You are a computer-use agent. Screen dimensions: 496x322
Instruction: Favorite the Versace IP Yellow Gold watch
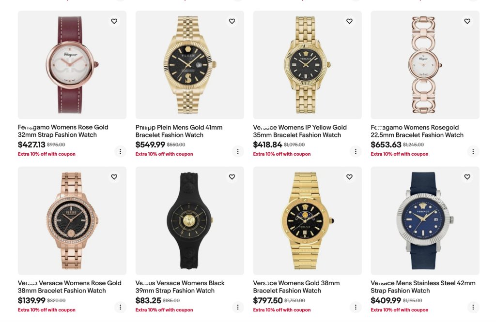click(x=350, y=21)
